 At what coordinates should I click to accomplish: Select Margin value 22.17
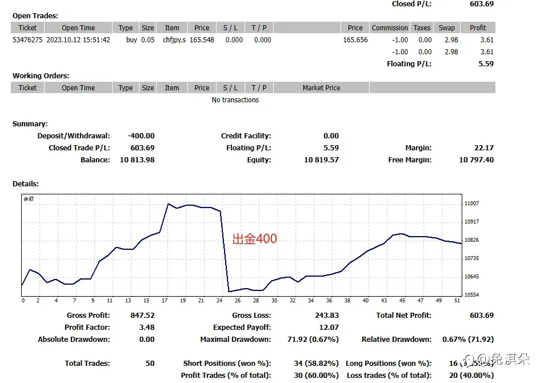(x=484, y=147)
